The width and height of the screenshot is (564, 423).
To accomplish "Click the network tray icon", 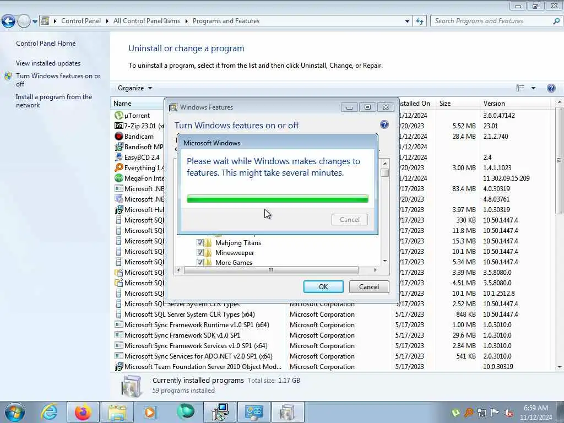I will coord(482,413).
